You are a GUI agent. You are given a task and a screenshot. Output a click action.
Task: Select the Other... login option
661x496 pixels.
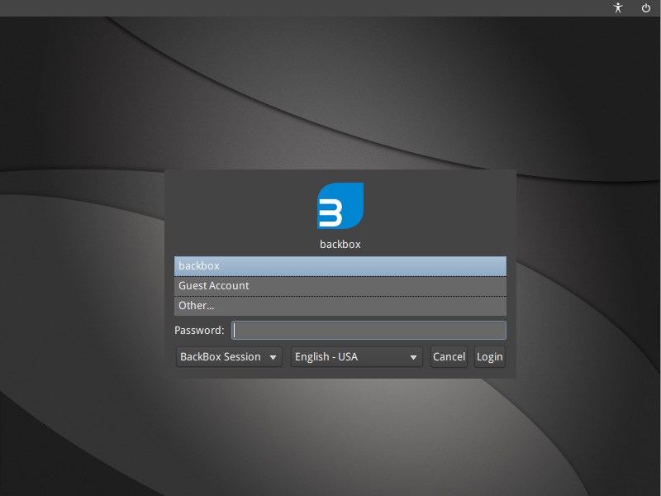point(340,306)
